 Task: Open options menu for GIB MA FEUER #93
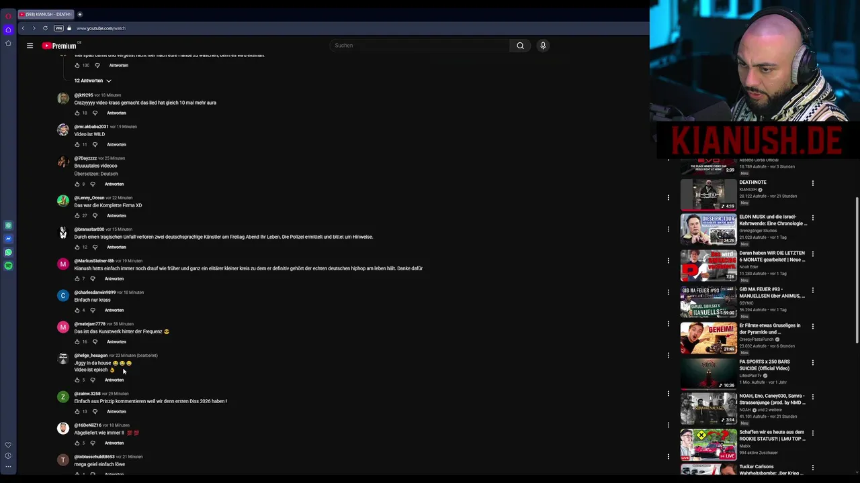(x=812, y=290)
